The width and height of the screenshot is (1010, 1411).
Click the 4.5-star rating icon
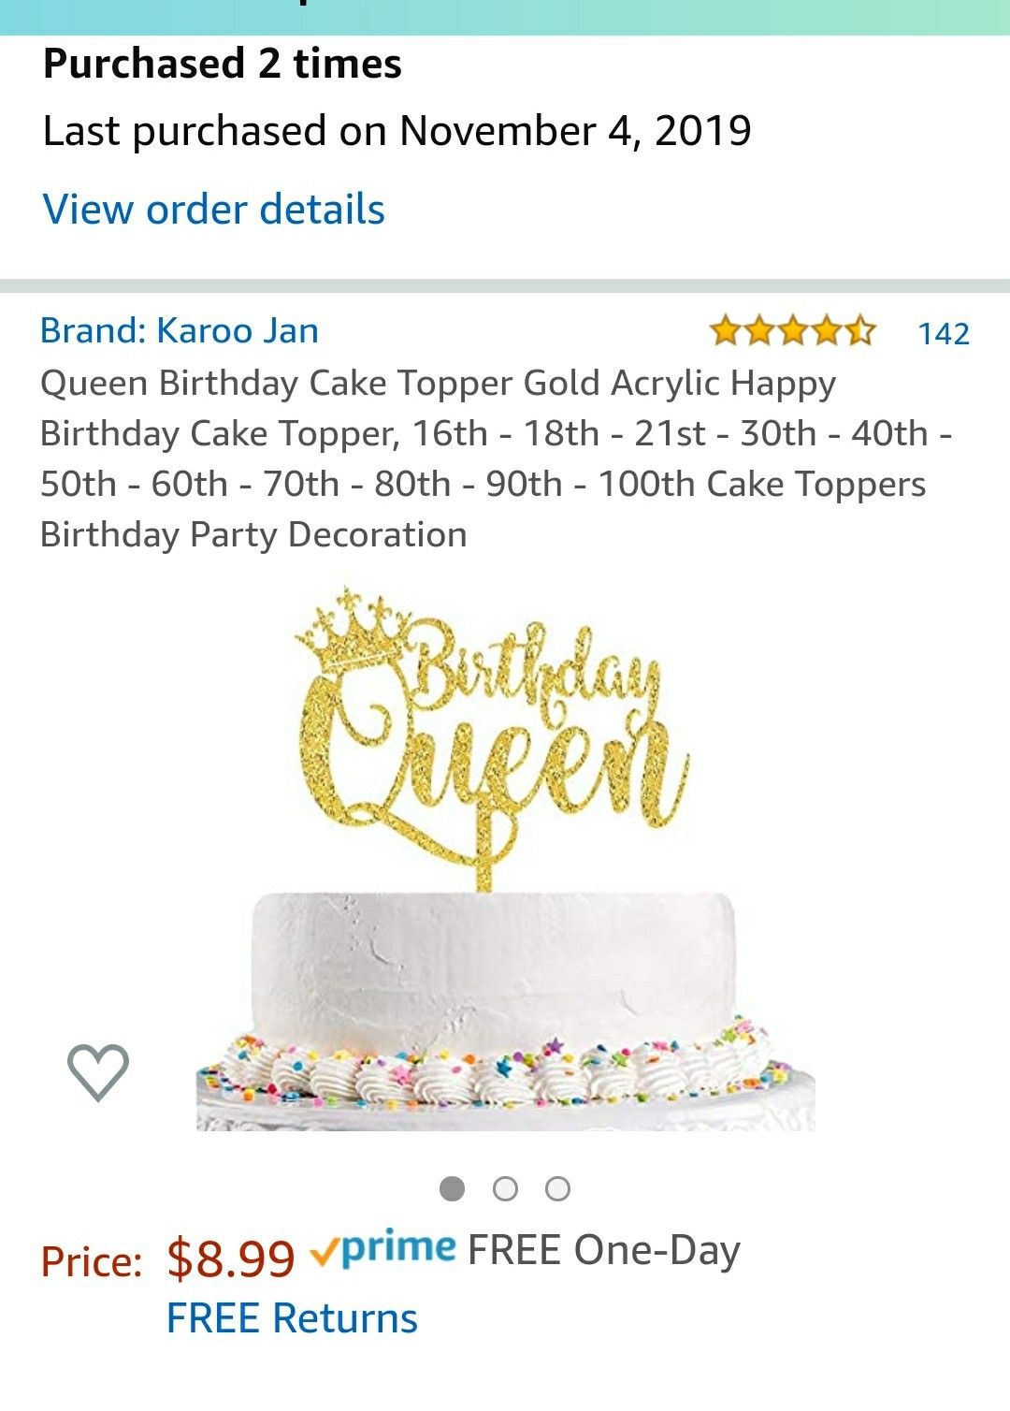point(792,331)
